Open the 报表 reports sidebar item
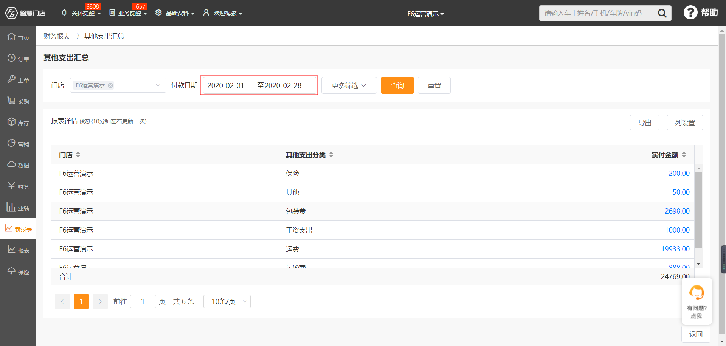The width and height of the screenshot is (726, 346). click(x=18, y=250)
